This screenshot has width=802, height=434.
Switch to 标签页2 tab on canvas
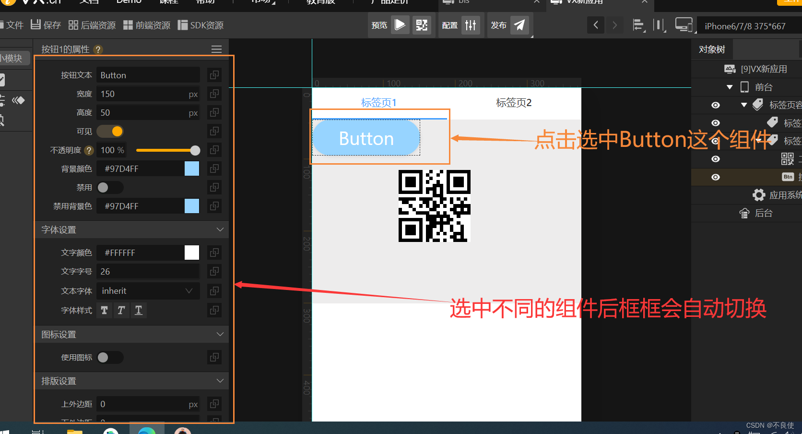pyautogui.click(x=514, y=103)
